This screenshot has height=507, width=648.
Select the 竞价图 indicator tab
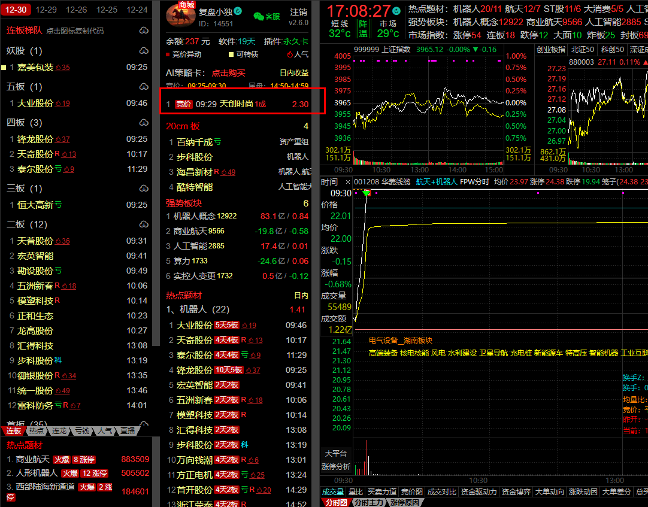point(411,492)
